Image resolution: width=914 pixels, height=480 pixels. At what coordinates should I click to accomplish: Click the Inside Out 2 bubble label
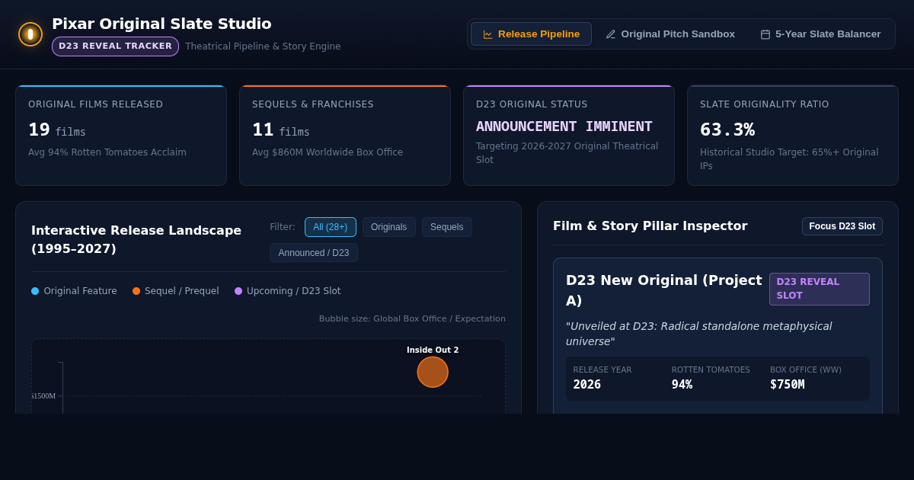click(433, 350)
